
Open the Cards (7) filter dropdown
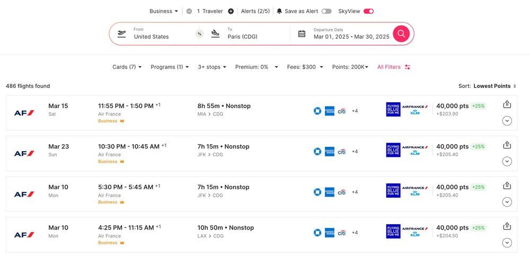(127, 67)
